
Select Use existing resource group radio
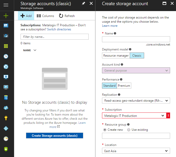click(129, 130)
